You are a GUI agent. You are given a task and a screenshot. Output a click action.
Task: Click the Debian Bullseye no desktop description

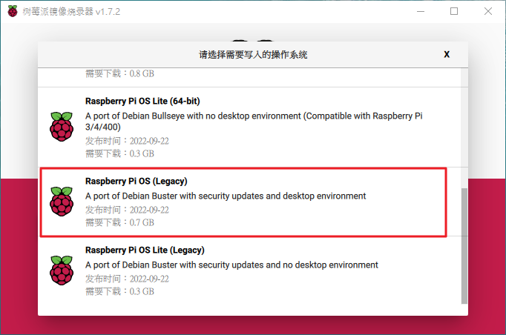click(x=254, y=122)
